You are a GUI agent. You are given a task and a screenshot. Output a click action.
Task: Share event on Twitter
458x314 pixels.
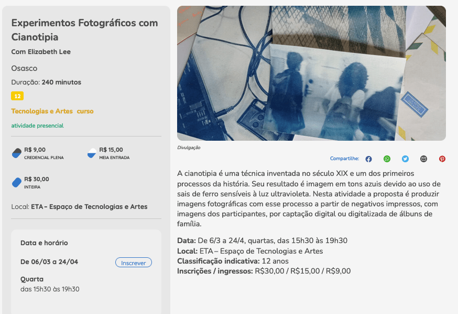tap(405, 159)
